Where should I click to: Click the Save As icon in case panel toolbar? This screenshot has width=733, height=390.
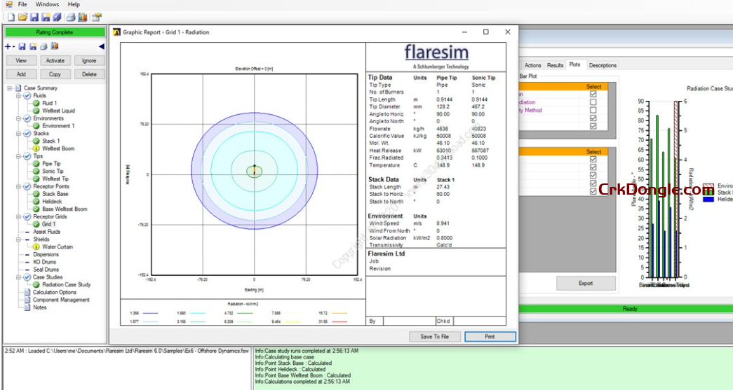coord(33,47)
